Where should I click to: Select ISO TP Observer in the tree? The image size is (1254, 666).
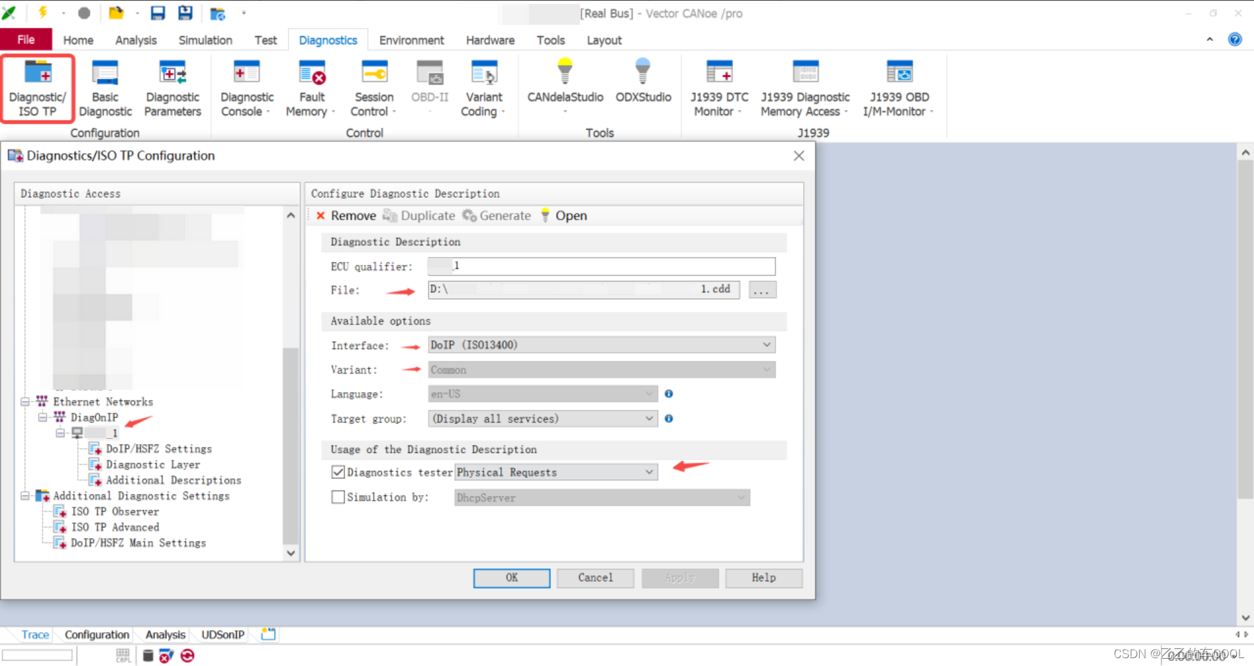click(115, 511)
